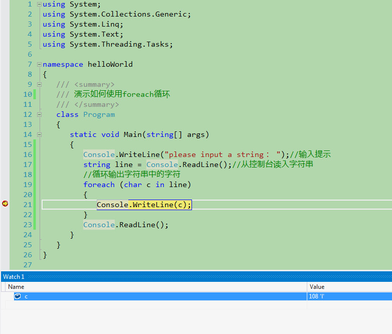Click the breakpoint marker on line 21
This screenshot has height=334, width=392.
click(x=5, y=204)
